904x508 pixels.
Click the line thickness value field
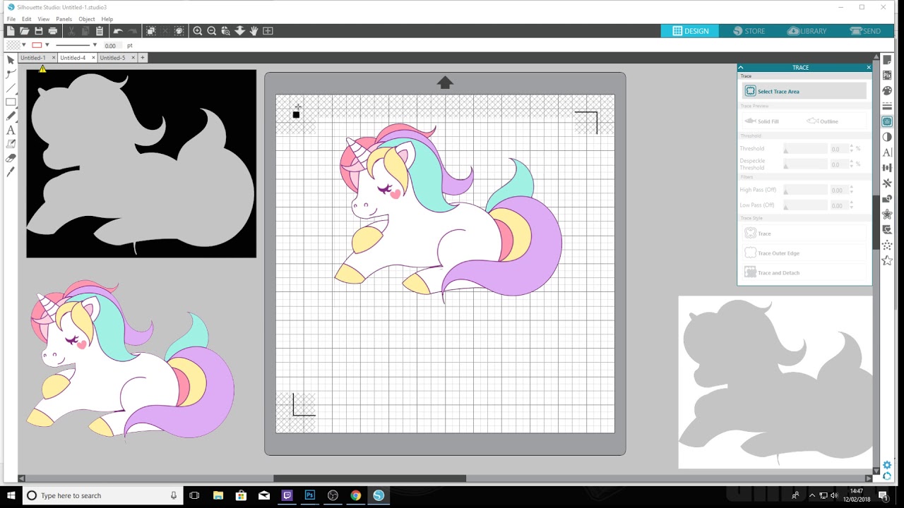pos(112,45)
